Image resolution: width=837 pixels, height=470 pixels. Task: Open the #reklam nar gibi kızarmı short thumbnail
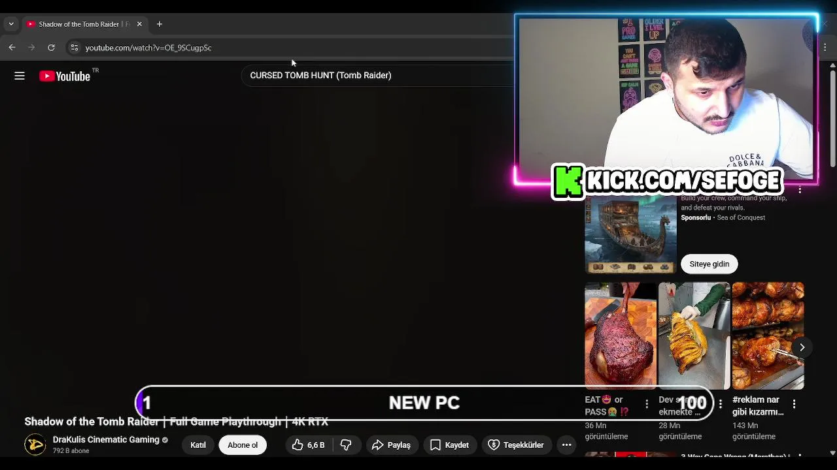(768, 336)
